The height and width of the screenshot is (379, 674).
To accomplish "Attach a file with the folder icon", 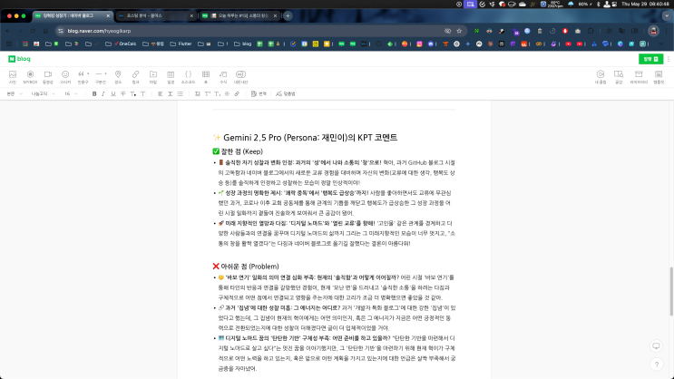I will tap(153, 77).
